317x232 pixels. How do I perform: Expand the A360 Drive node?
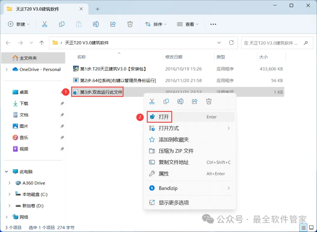pos(9,183)
